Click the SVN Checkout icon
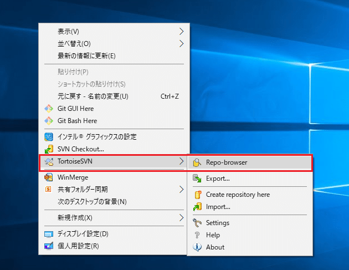The image size is (349, 270). pos(49,149)
